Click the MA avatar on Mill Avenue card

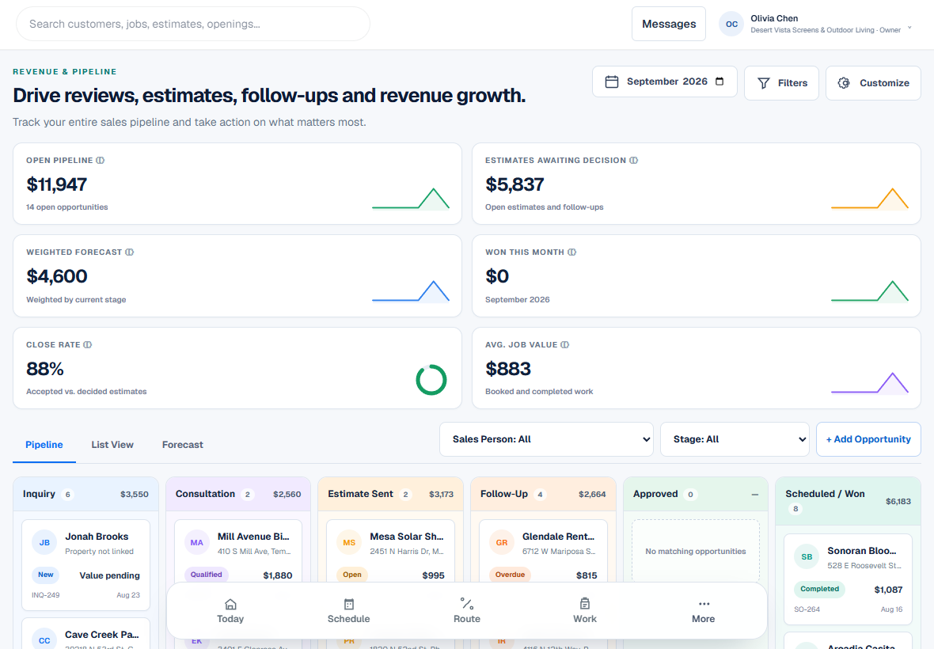click(x=196, y=542)
